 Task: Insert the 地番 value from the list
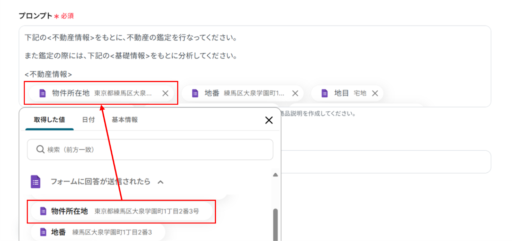98,232
